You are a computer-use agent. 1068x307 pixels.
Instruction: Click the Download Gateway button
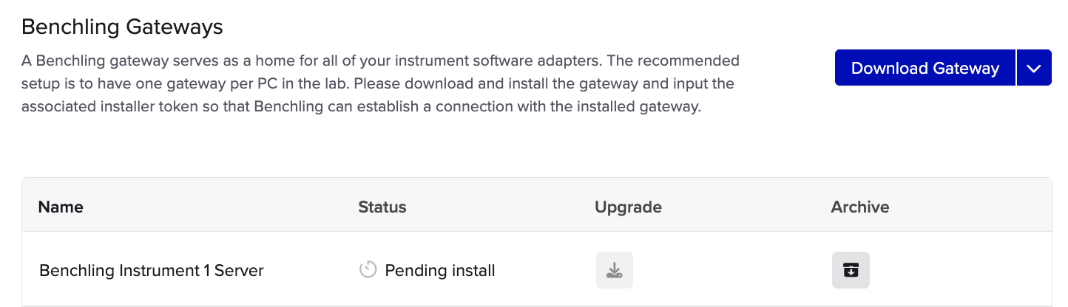point(925,68)
